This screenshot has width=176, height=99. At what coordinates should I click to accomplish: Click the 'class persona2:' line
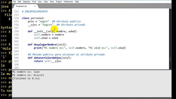tap(33, 18)
